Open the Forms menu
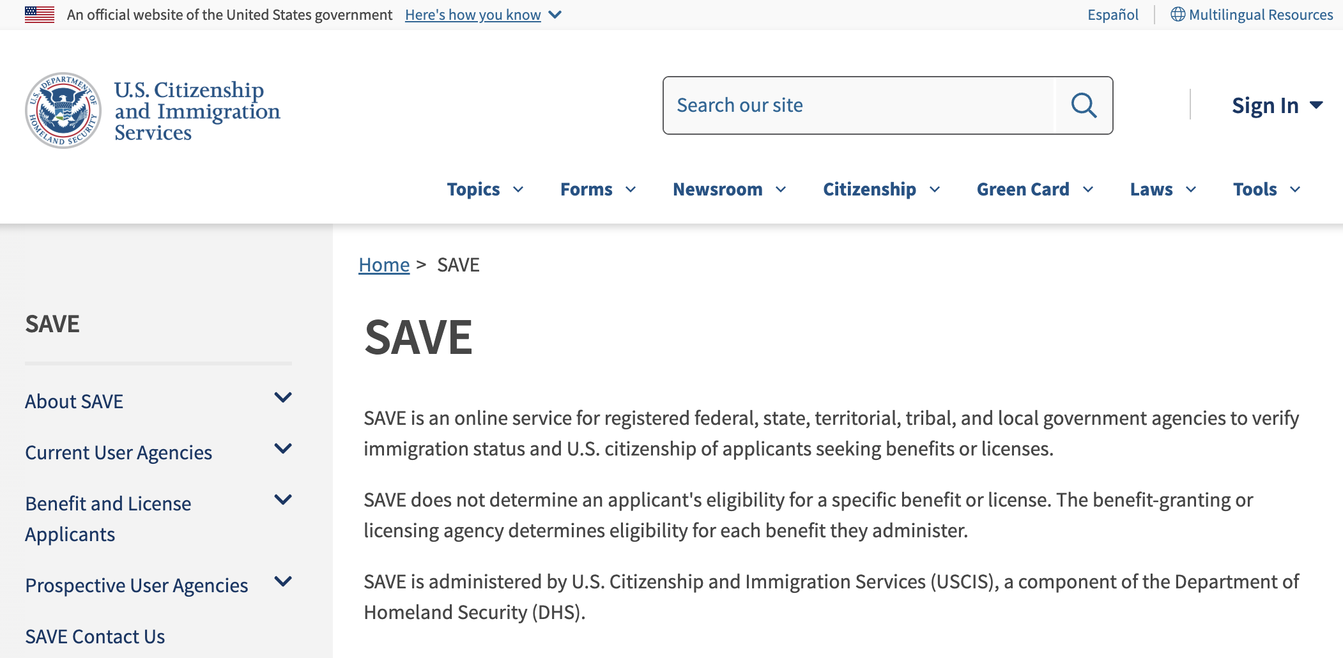The height and width of the screenshot is (658, 1343). click(x=598, y=190)
